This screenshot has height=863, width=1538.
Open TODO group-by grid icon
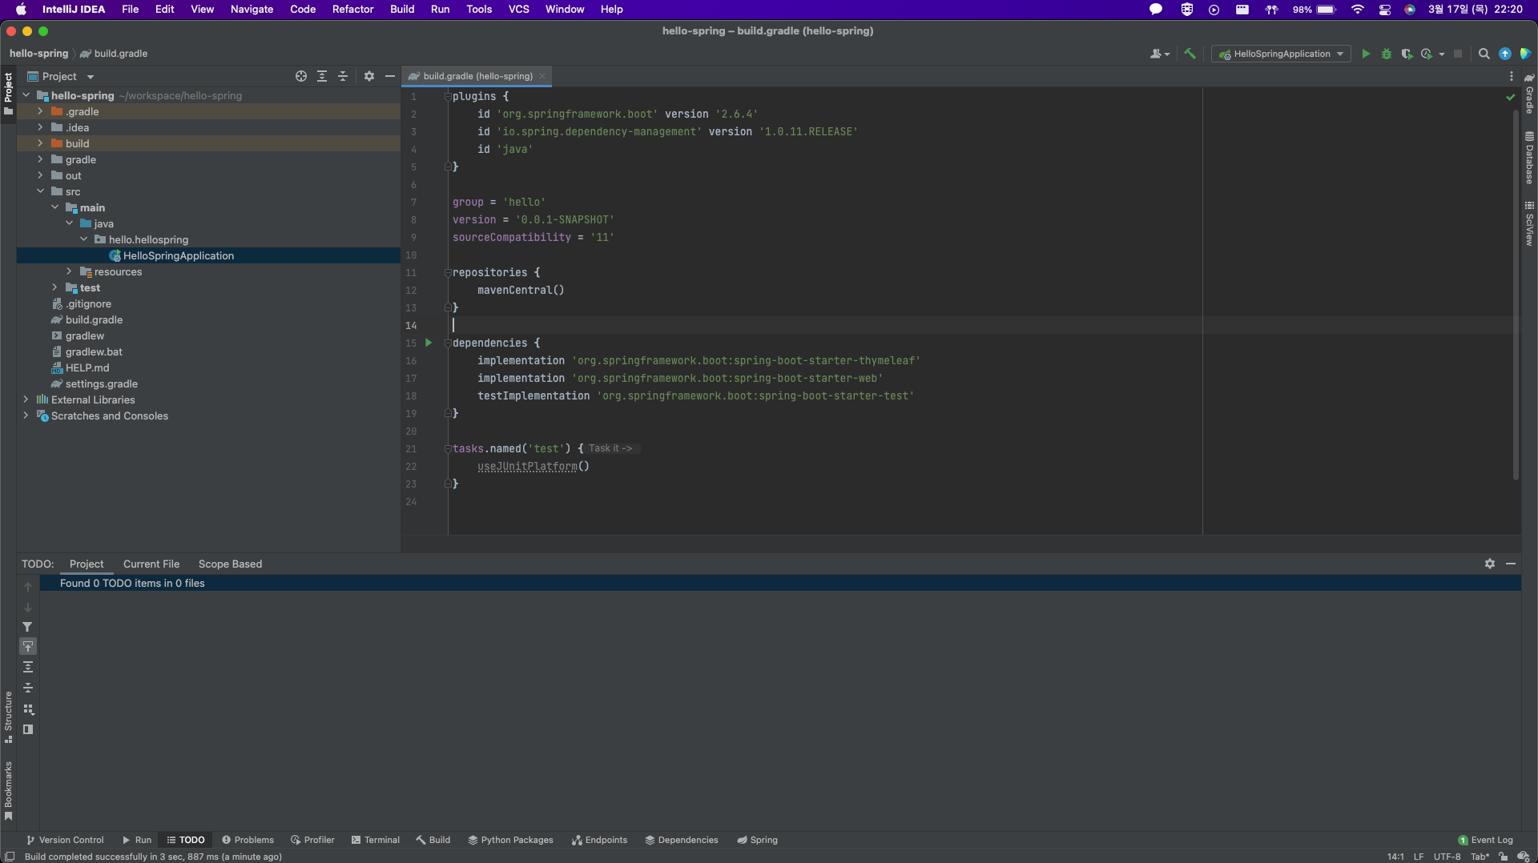click(x=28, y=709)
